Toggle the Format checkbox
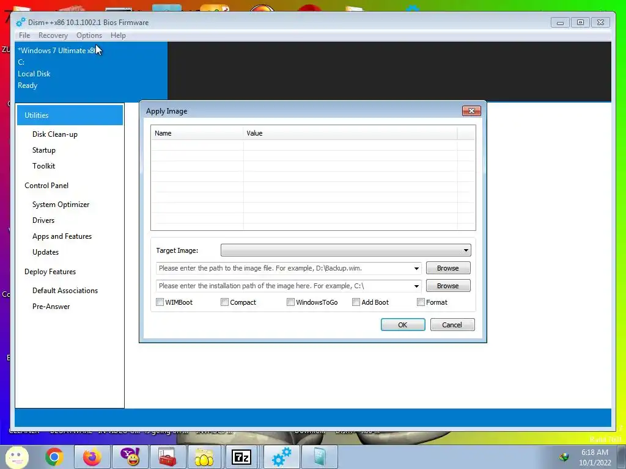This screenshot has height=469, width=626. coord(421,302)
